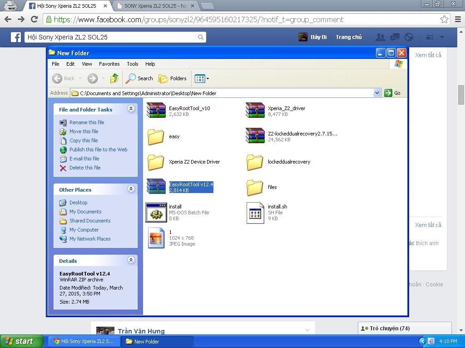Viewport: 465px width, 348px height.
Task: Open the Forward history dropdown arrow
Action: tap(103, 78)
